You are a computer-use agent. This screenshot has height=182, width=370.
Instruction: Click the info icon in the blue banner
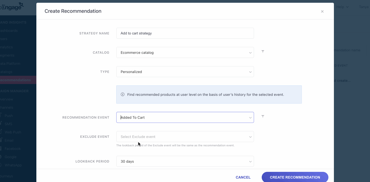tap(123, 94)
